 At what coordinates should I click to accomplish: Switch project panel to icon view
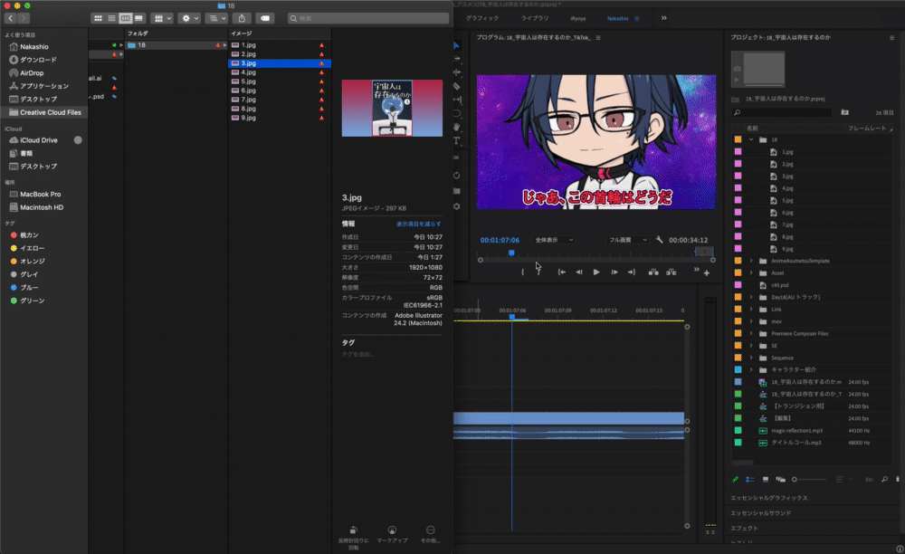(766, 480)
